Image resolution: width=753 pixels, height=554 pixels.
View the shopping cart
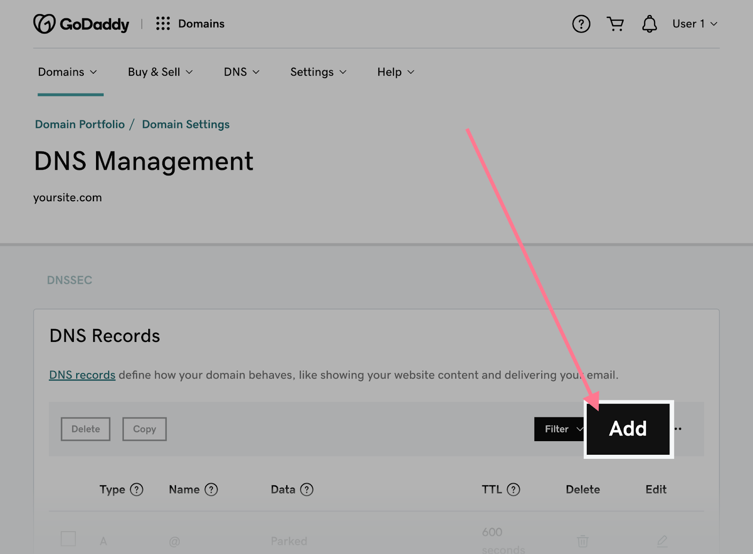click(615, 24)
